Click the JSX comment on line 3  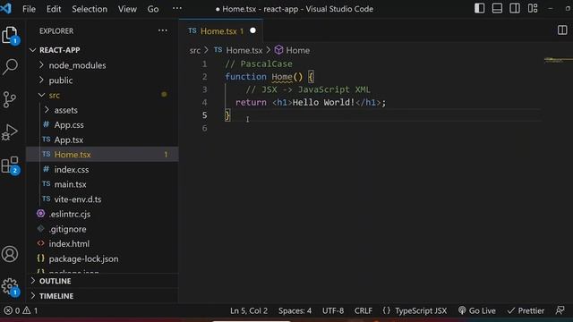pos(308,89)
